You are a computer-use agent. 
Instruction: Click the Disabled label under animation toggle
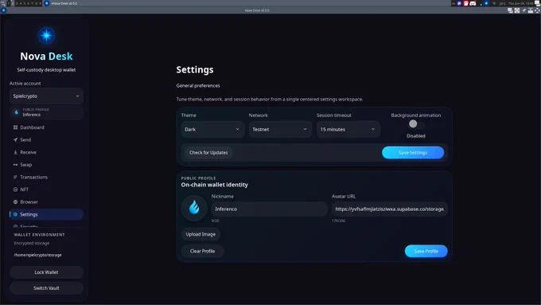416,135
